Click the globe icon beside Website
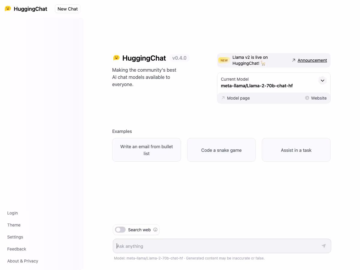 point(307,98)
